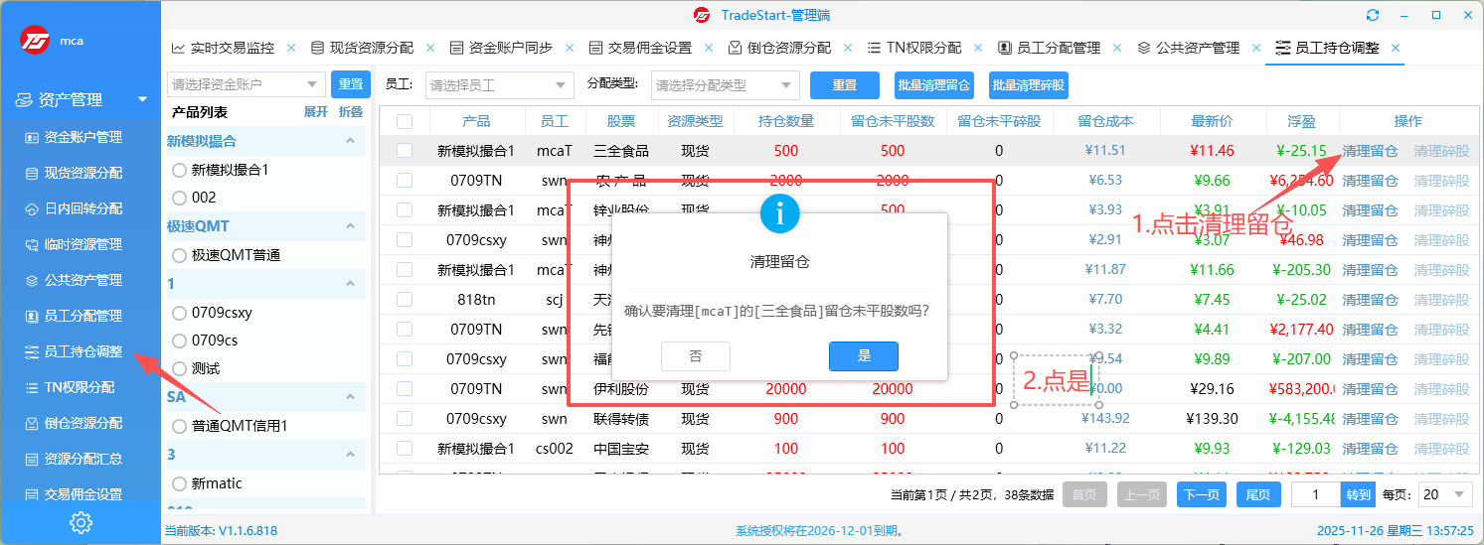1484x545 pixels.
Task: Close the 倒仓资源分配 tab
Action: (848, 48)
